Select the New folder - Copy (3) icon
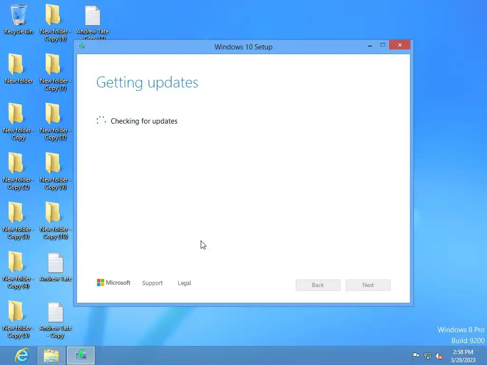The width and height of the screenshot is (487, 365). [x=19, y=221]
